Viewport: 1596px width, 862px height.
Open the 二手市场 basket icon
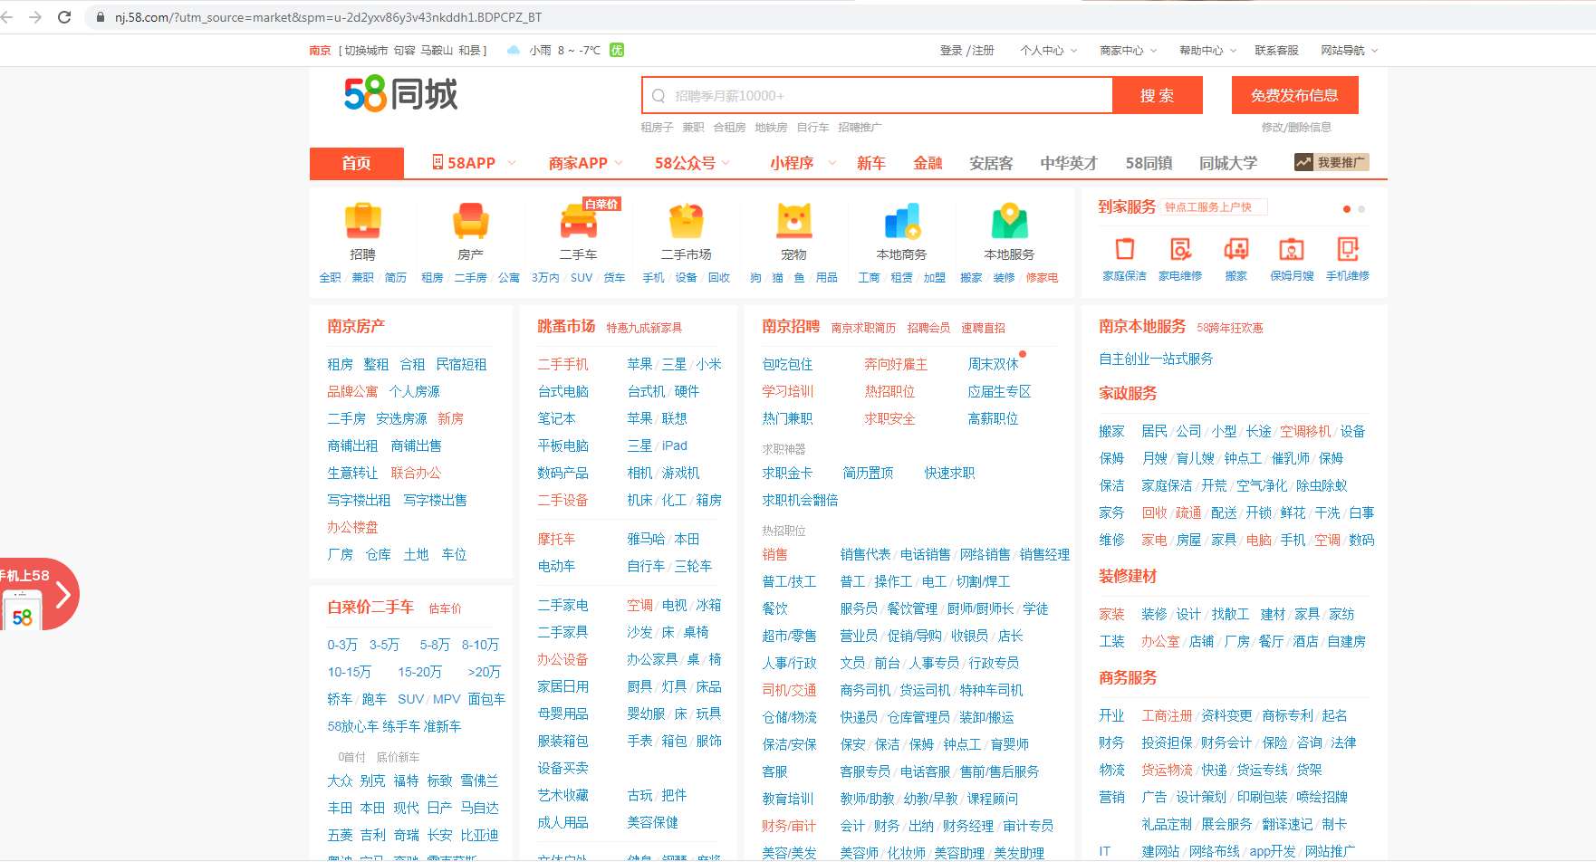pyautogui.click(x=686, y=221)
